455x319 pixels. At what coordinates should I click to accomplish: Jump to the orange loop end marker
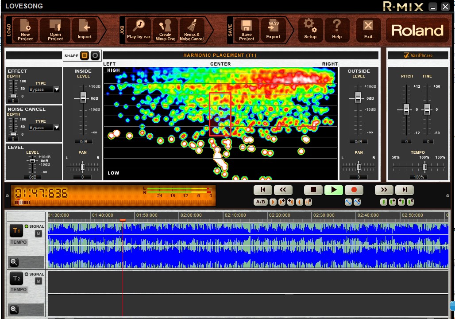tap(291, 202)
